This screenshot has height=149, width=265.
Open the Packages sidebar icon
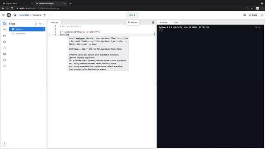click(x=5, y=42)
